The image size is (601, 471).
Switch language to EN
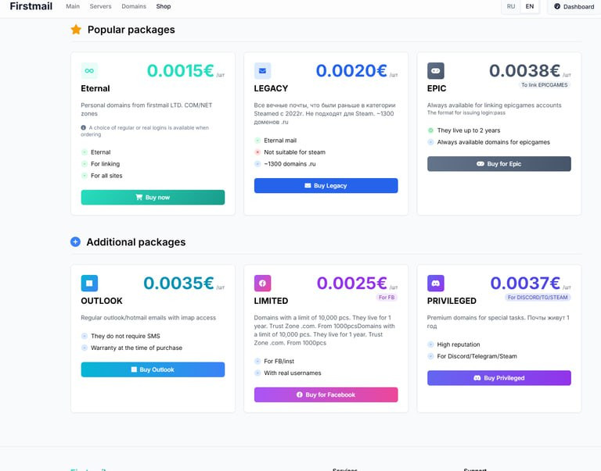(x=530, y=6)
